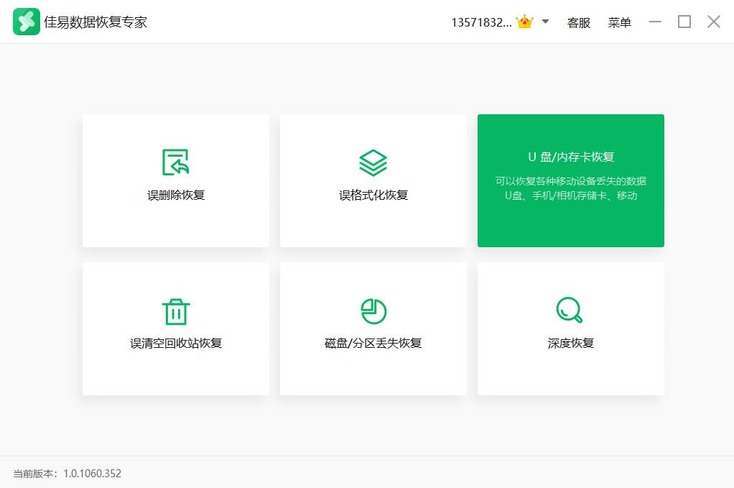Click the account number 13571832...
734x488 pixels.
[x=481, y=23]
